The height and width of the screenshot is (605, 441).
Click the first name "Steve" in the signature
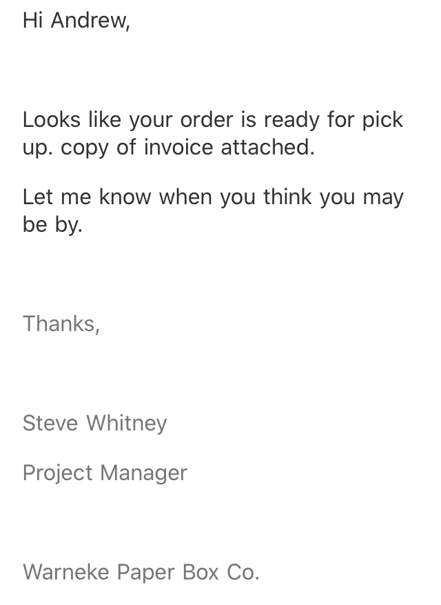50,422
